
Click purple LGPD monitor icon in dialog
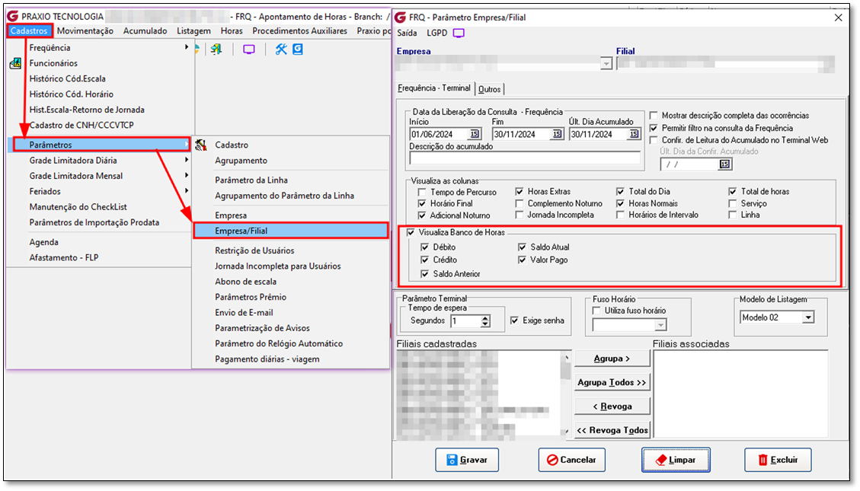click(x=459, y=33)
